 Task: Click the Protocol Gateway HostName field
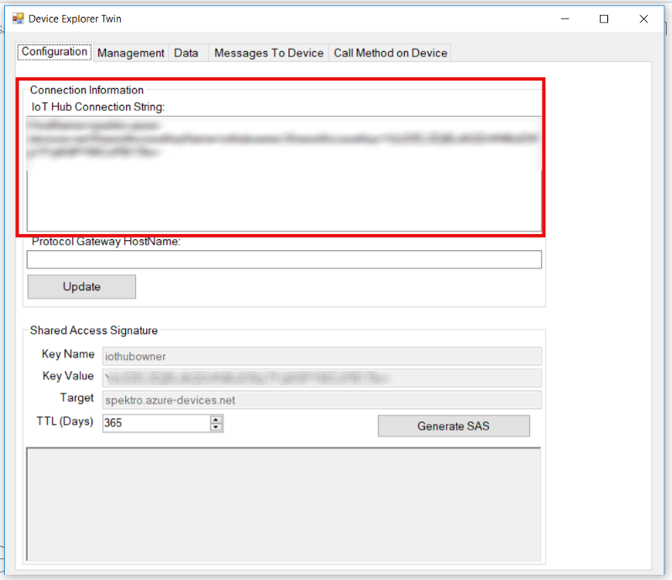(284, 259)
